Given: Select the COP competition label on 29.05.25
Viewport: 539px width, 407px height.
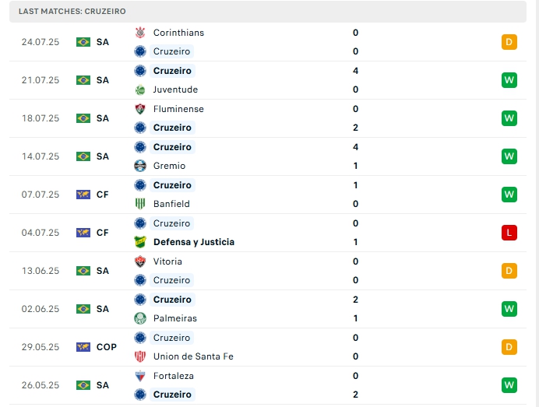Looking at the screenshot, I should (107, 347).
